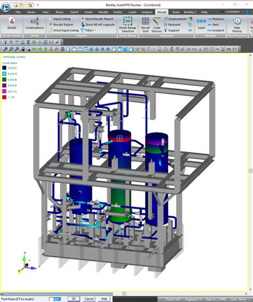Click the pencil icon in upper toolbar

[x=57, y=42]
